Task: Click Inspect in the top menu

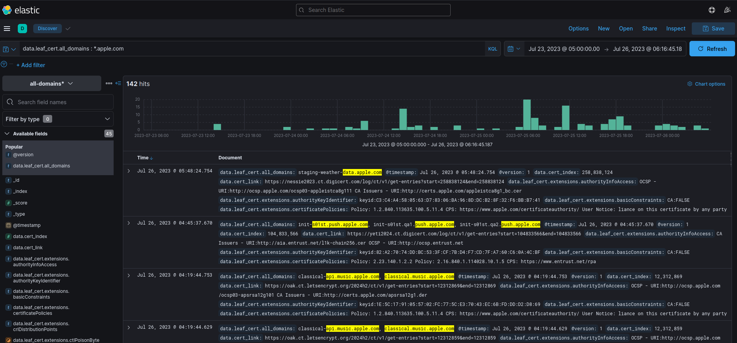Action: pyautogui.click(x=676, y=29)
